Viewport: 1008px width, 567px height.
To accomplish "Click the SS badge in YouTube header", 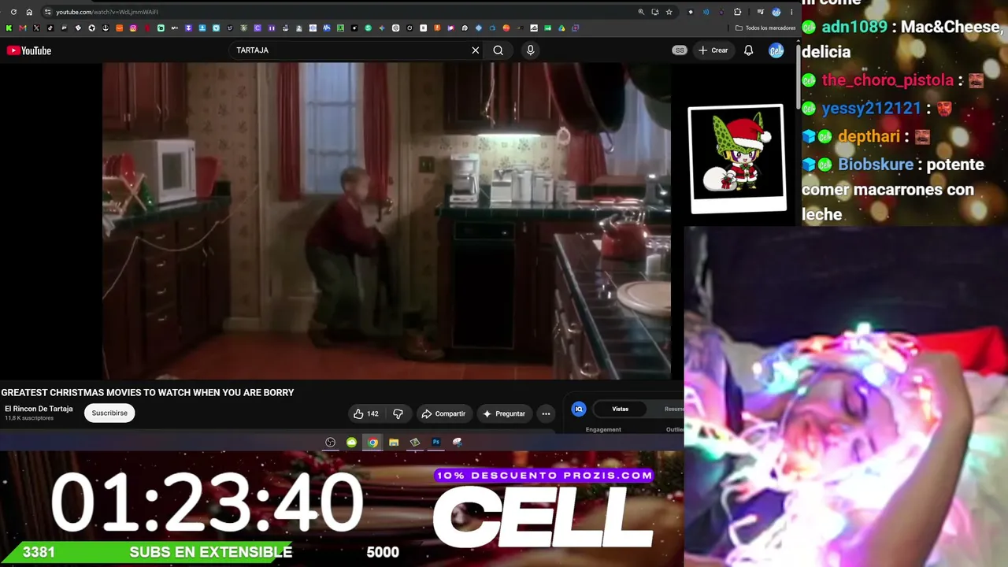I will pyautogui.click(x=680, y=50).
